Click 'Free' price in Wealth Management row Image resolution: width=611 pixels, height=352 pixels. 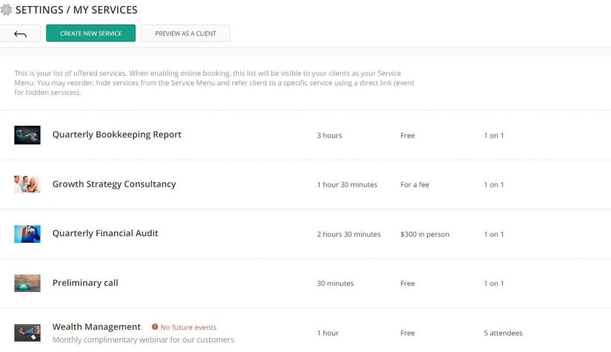pyautogui.click(x=408, y=333)
